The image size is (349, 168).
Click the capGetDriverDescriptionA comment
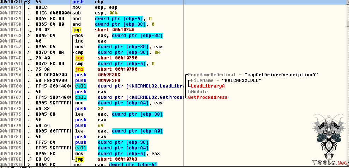[x=253, y=75]
